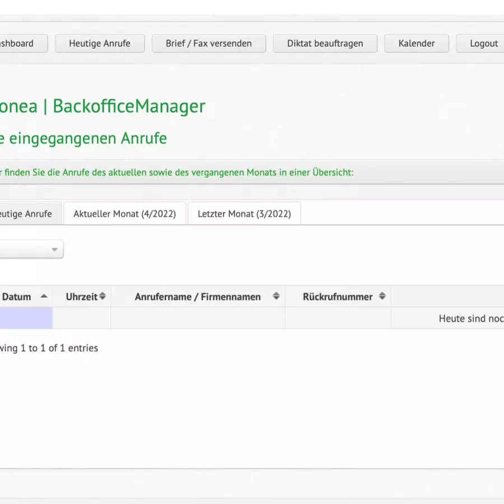Select the highlighted Datum cell in first row
The image size is (504, 504).
point(26,318)
